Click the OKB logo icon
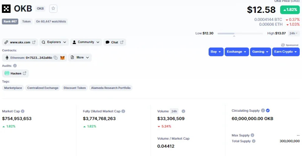The height and width of the screenshot is (156, 302). tap(6, 9)
